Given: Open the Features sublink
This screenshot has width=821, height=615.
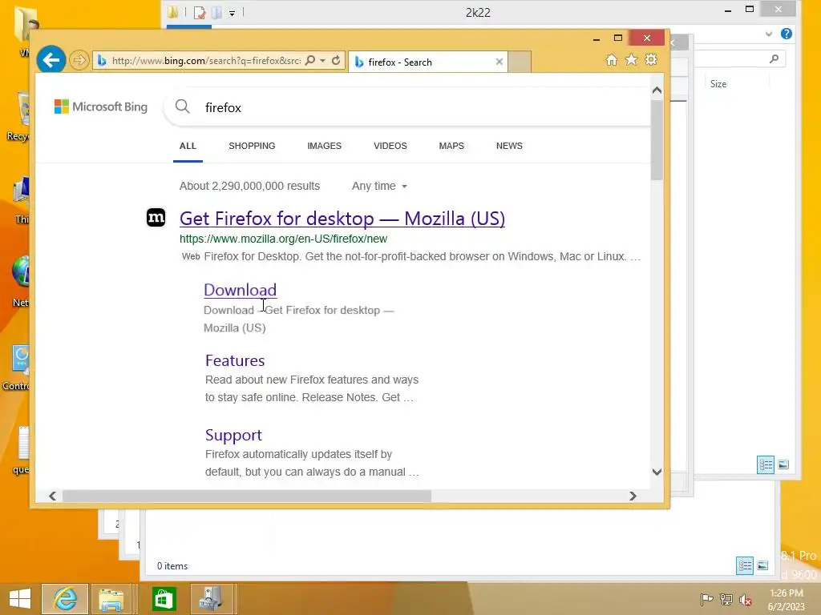Looking at the screenshot, I should (x=235, y=360).
